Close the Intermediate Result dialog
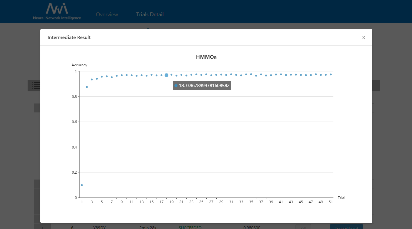 click(363, 38)
